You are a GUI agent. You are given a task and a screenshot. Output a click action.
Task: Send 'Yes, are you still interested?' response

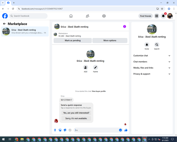coord(76,113)
